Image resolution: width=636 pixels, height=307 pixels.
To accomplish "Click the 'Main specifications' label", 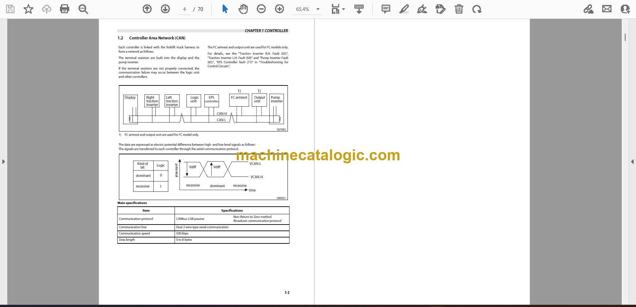I will pos(132,203).
